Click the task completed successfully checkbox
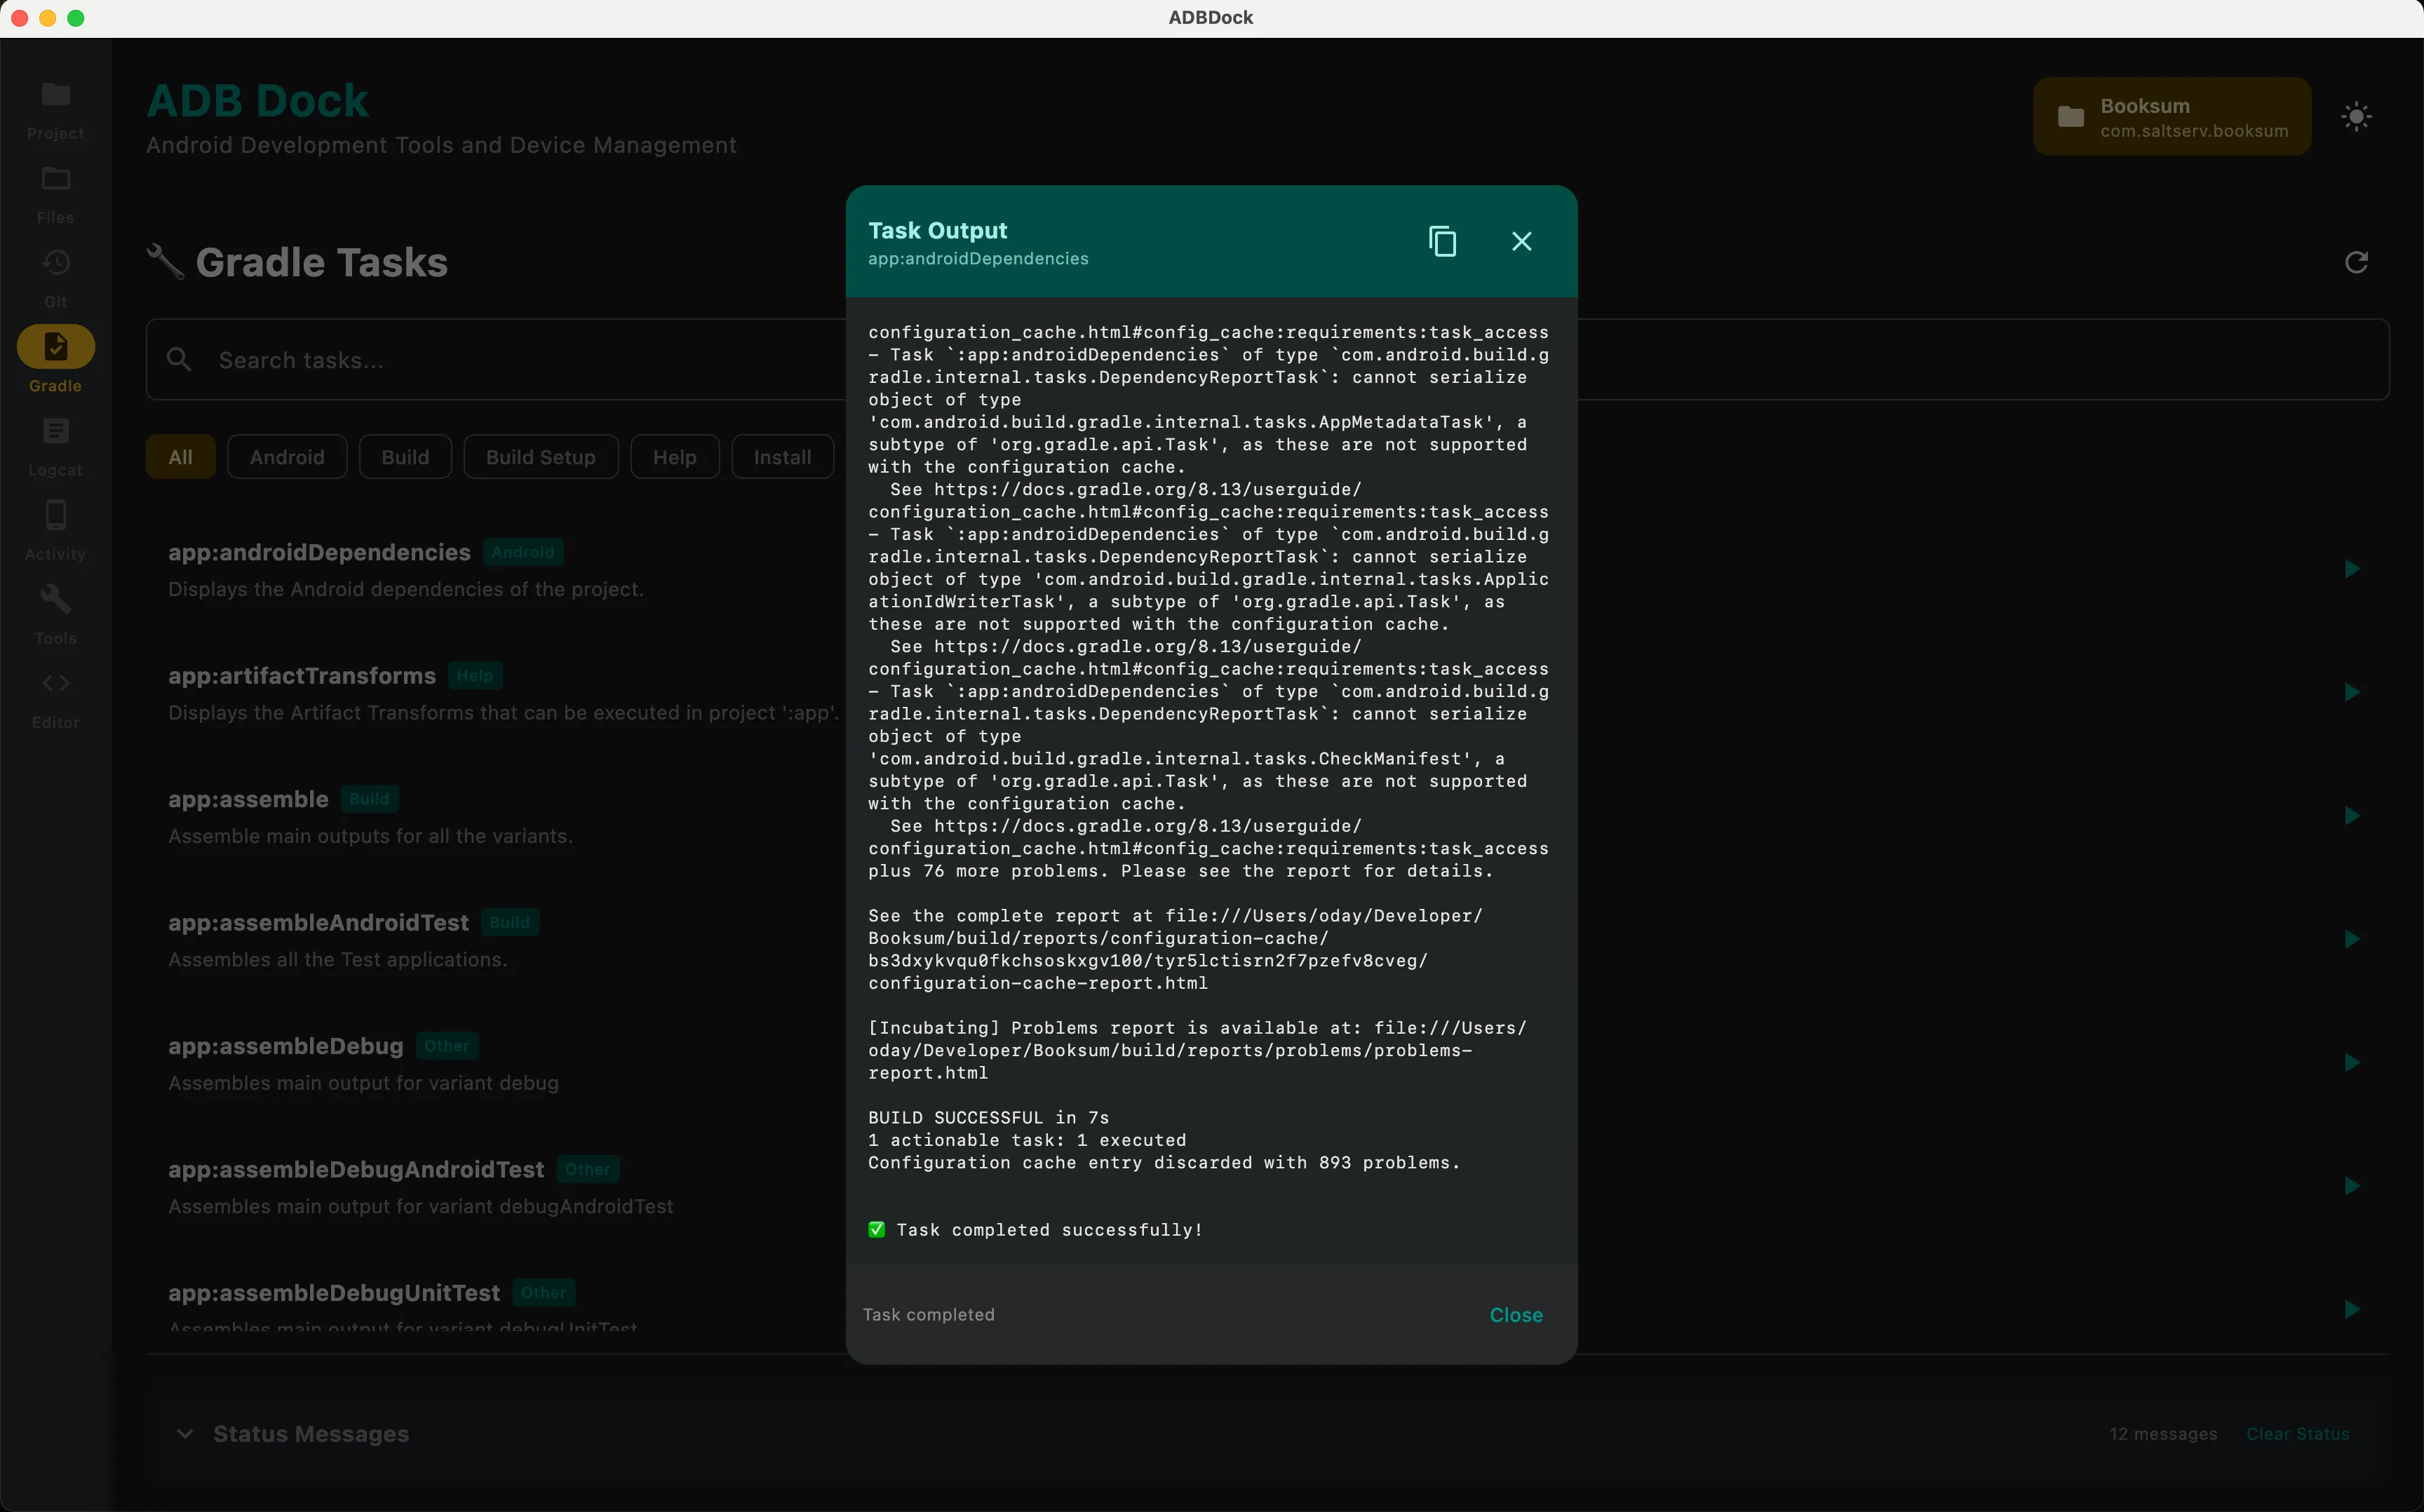Screen dimensions: 2424x1512 click(x=877, y=1229)
